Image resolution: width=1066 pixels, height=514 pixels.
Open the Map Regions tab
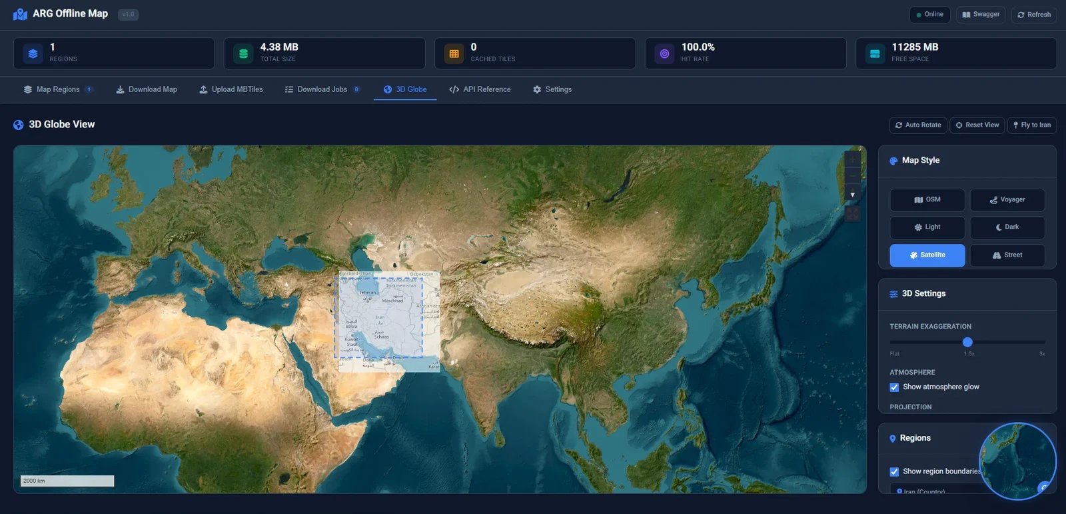[58, 89]
